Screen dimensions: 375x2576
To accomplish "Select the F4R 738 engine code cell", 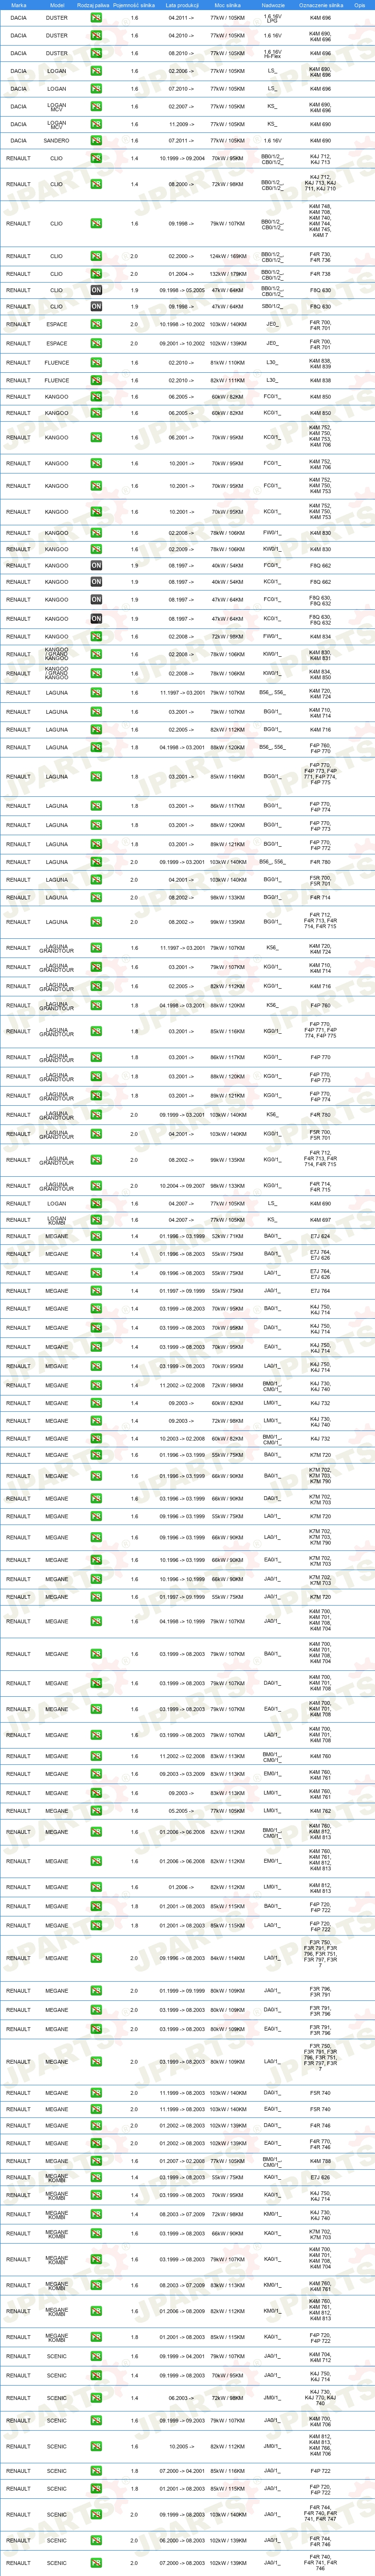I will pos(320,274).
